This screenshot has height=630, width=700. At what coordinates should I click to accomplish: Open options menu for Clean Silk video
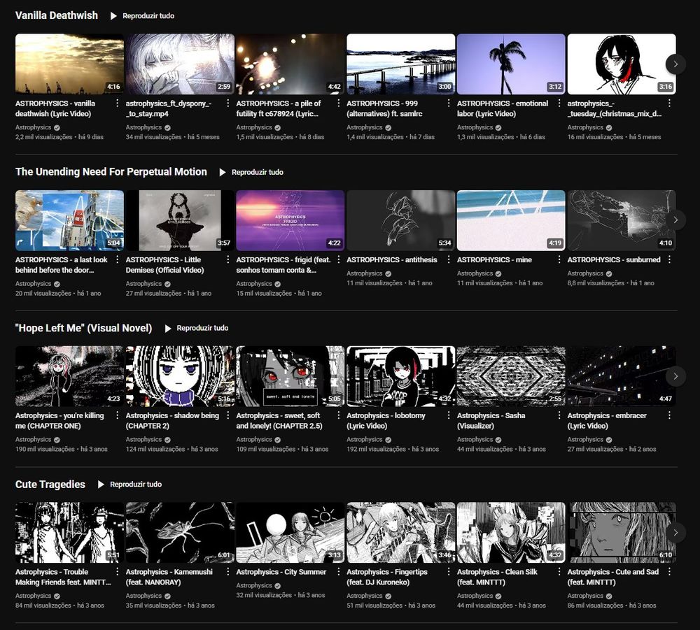pyautogui.click(x=559, y=571)
